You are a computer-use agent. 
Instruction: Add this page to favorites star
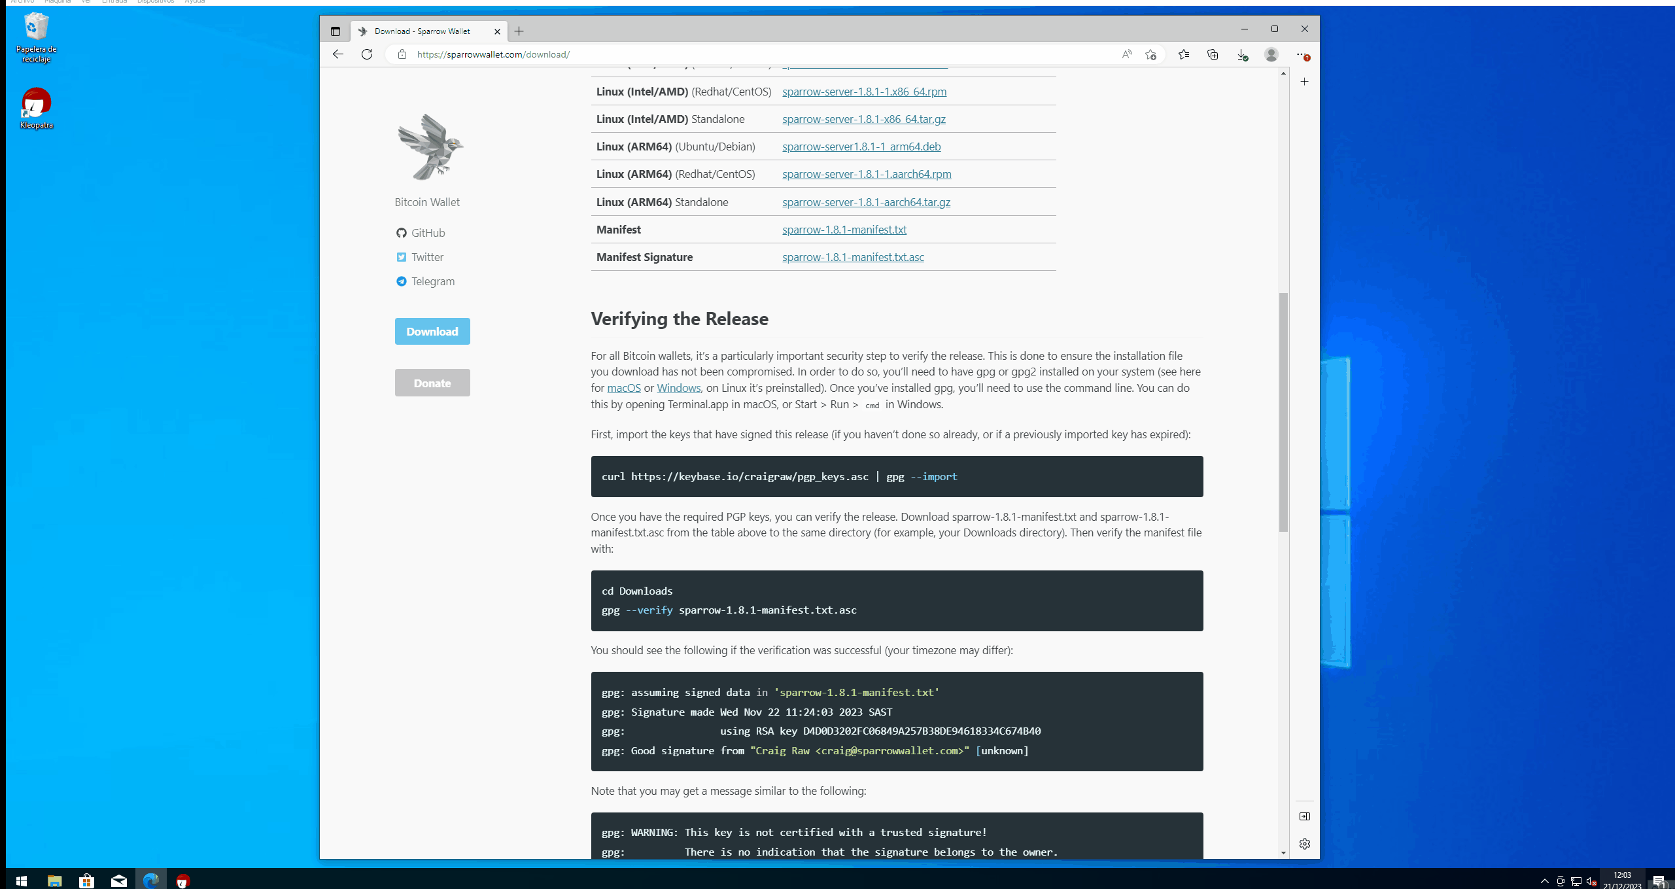[1150, 54]
